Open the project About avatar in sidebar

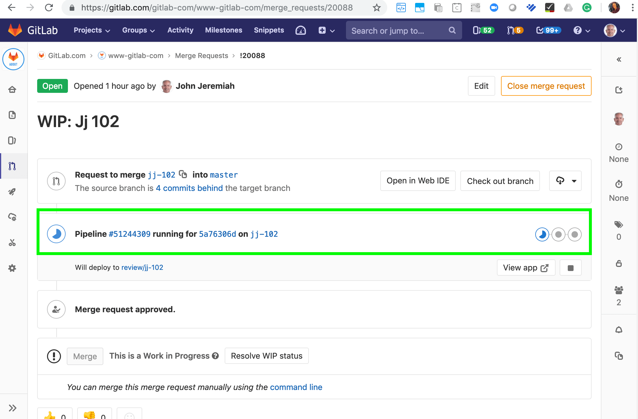pos(13,59)
